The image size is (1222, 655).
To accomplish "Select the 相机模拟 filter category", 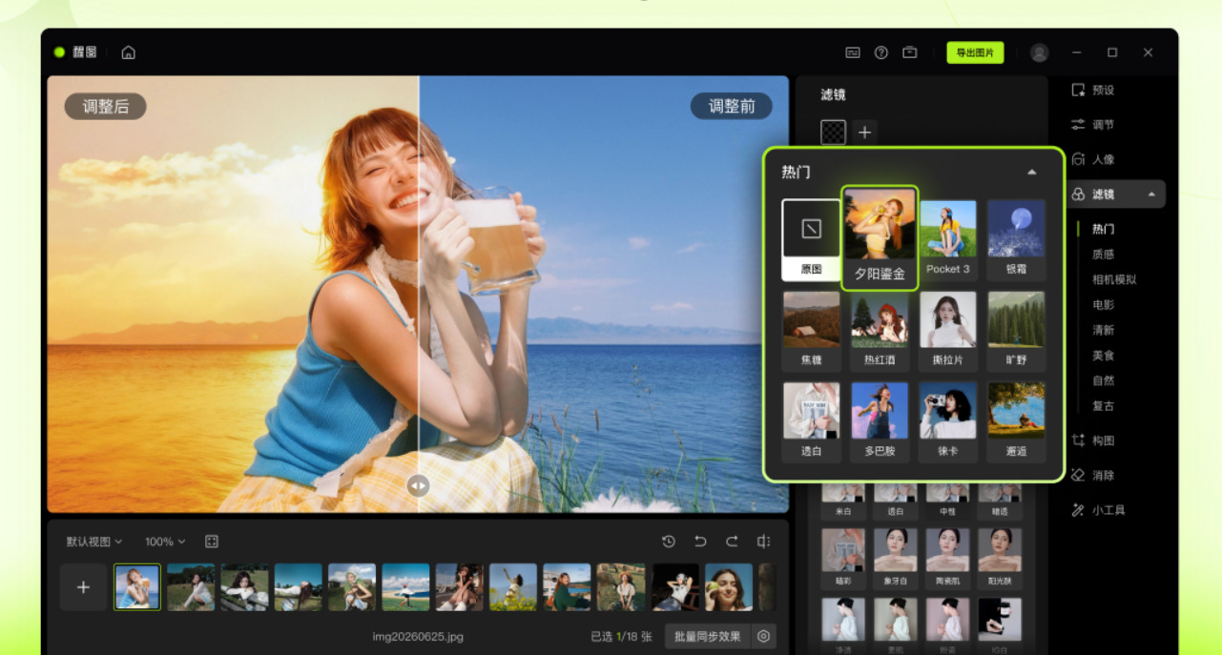I will pos(1114,279).
